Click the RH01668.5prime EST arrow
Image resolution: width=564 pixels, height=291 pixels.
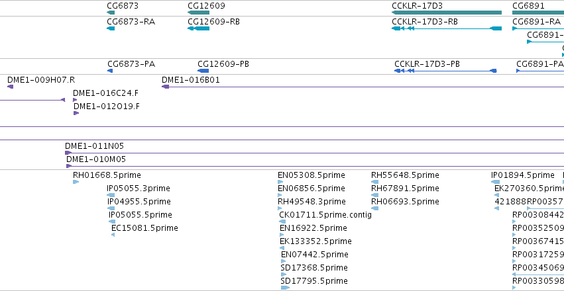click(76, 182)
